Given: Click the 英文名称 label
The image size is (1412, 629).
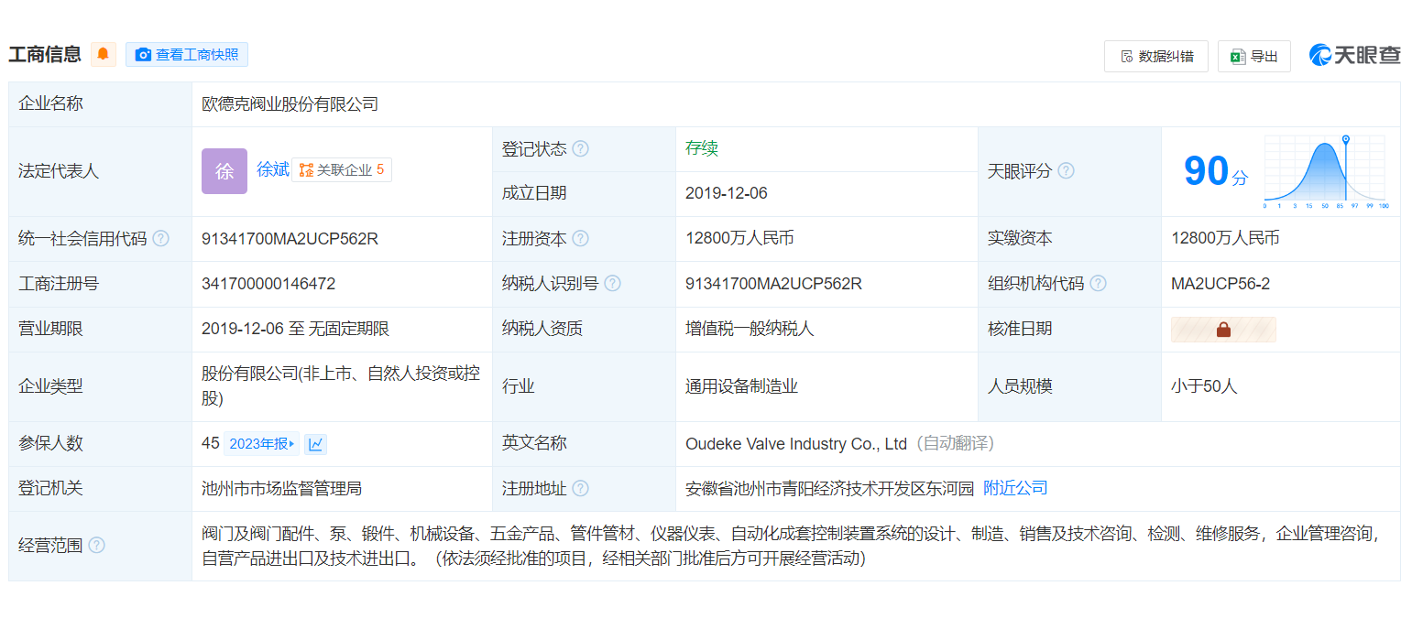Looking at the screenshot, I should click(534, 443).
